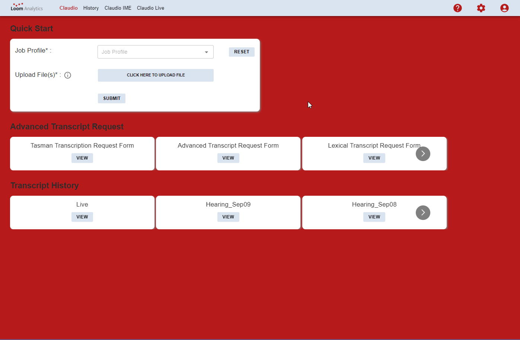520x340 pixels.
Task: Open the Claudio IME tab
Action: coord(118,8)
